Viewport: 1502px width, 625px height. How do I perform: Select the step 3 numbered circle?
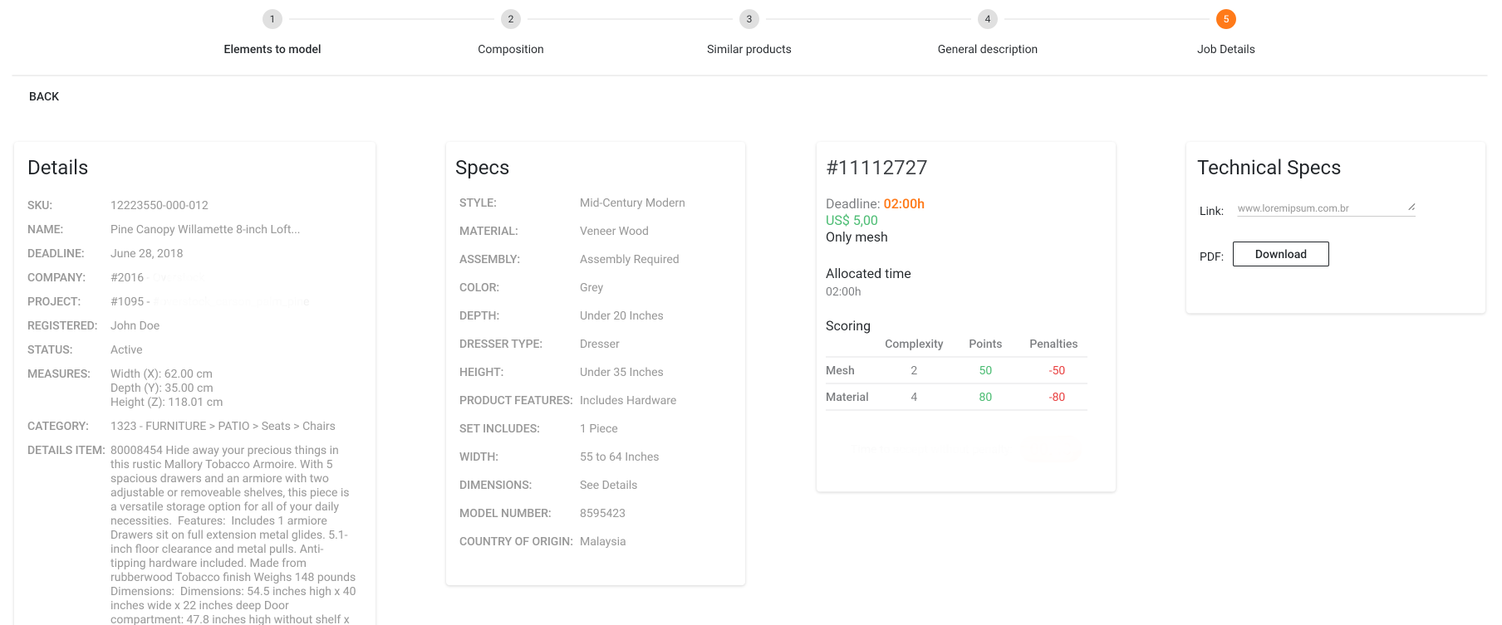(x=749, y=19)
